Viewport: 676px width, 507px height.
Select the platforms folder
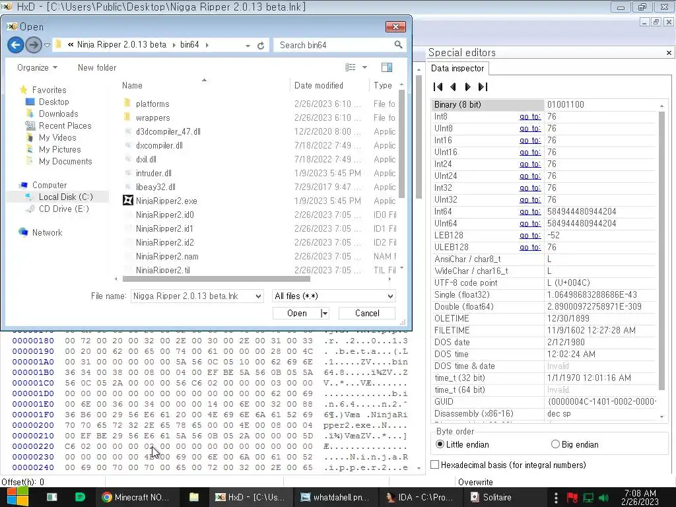(152, 104)
